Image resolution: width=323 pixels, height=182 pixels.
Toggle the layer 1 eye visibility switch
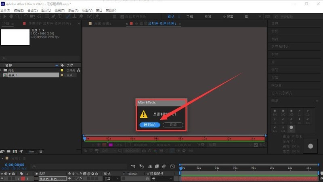pos(2,178)
